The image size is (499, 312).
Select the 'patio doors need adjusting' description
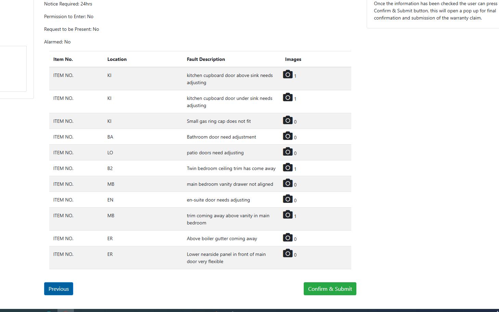pyautogui.click(x=215, y=153)
